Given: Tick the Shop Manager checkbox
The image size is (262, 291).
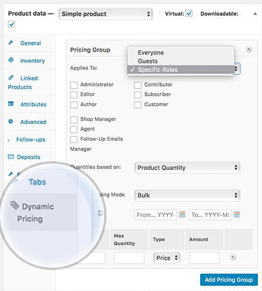Looking at the screenshot, I should point(74,120).
